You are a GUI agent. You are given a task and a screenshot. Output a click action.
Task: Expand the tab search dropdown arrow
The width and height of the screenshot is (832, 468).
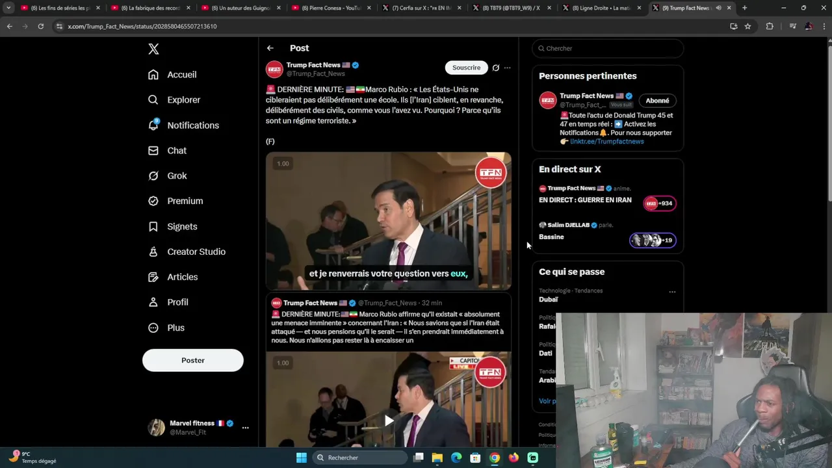point(8,8)
